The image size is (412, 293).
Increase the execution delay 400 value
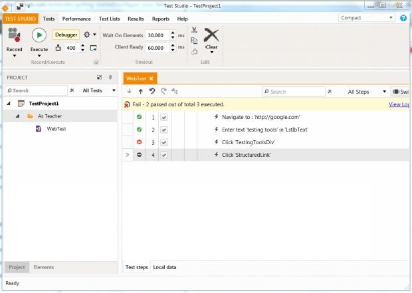[83, 45]
